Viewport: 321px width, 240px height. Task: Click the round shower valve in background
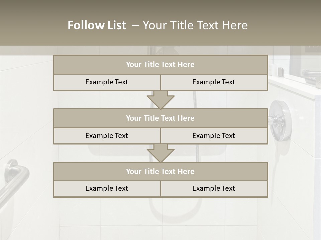tap(280, 119)
